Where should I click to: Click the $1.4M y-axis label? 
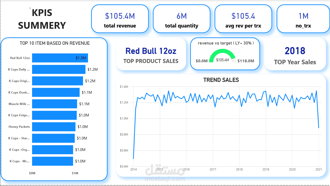[123, 86]
